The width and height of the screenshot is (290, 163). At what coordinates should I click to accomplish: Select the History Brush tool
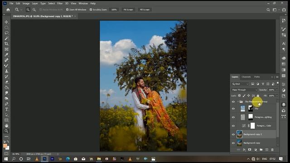[6, 77]
